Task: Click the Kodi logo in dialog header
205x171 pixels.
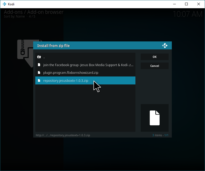Action: (165, 45)
